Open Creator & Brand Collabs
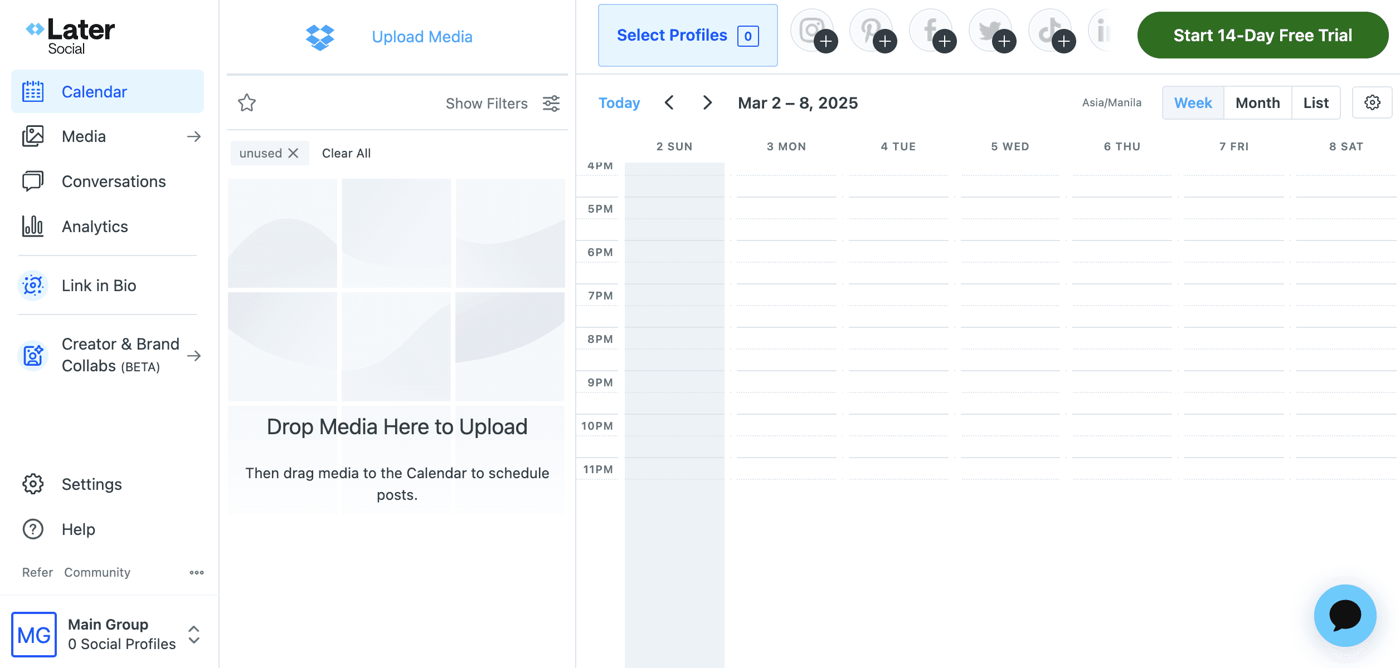This screenshot has height=668, width=1400. (108, 355)
